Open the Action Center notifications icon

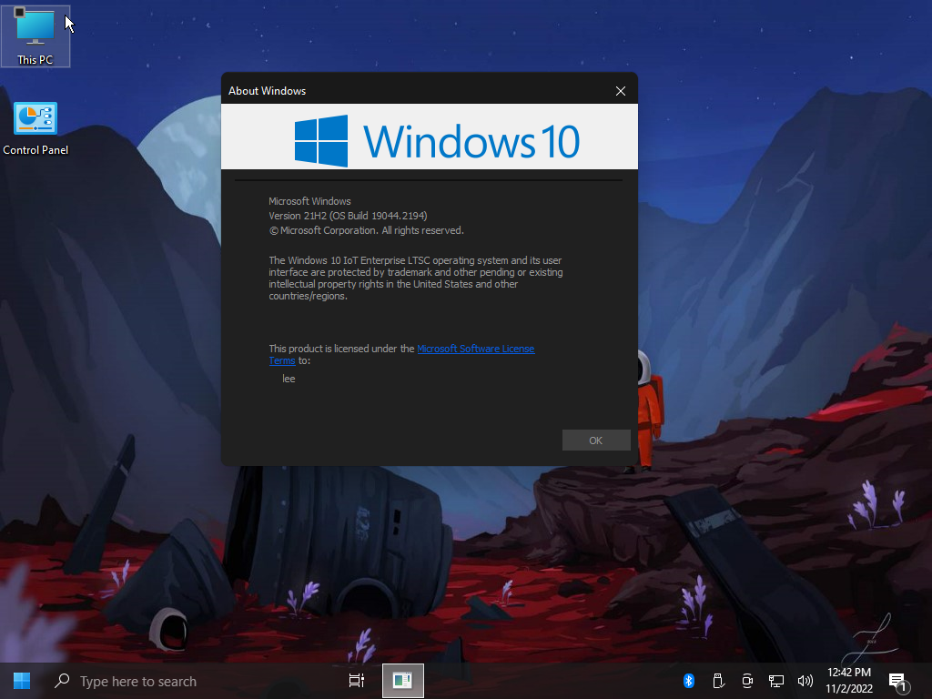pyautogui.click(x=897, y=681)
